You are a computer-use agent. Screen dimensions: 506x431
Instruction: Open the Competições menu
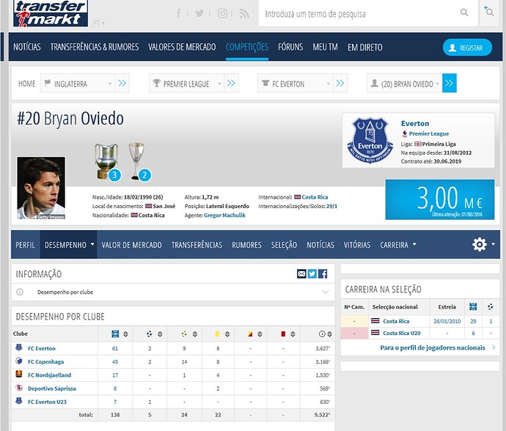click(x=247, y=47)
